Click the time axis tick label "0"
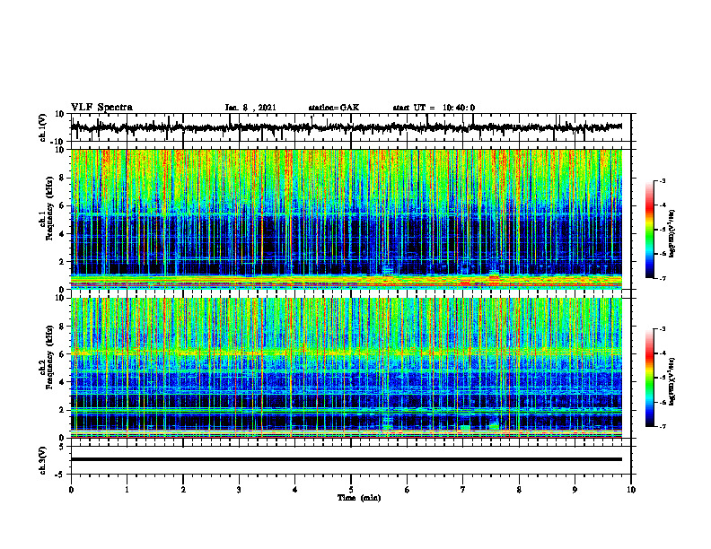Image resolution: width=711 pixels, height=549 pixels. 71,490
